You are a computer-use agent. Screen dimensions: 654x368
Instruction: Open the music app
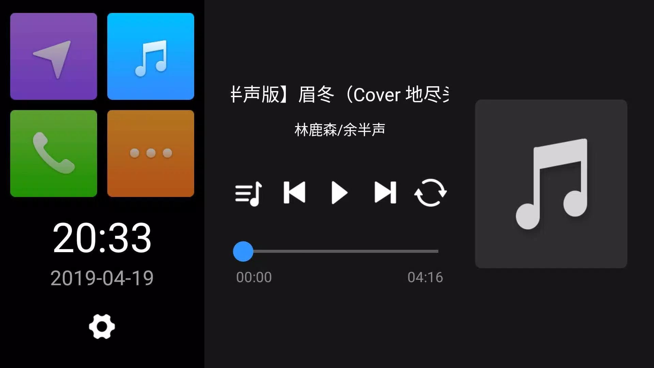coord(151,56)
